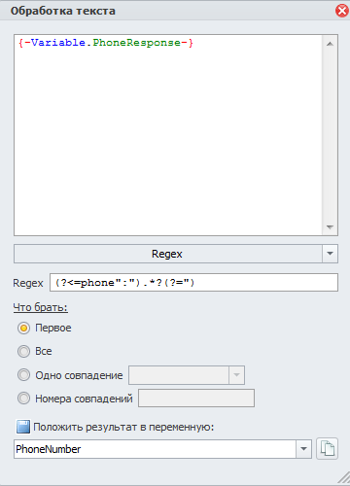Click the {-Variable.PhoneResponse-} text

[106, 43]
